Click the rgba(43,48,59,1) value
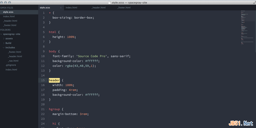 [80, 66]
